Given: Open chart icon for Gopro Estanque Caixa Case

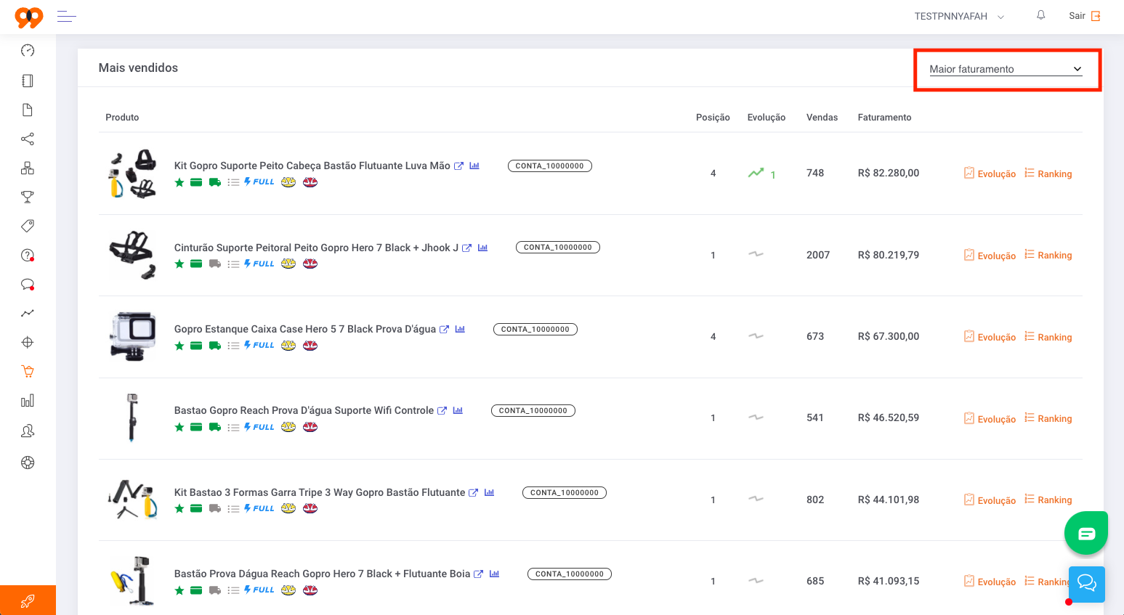Looking at the screenshot, I should 460,329.
